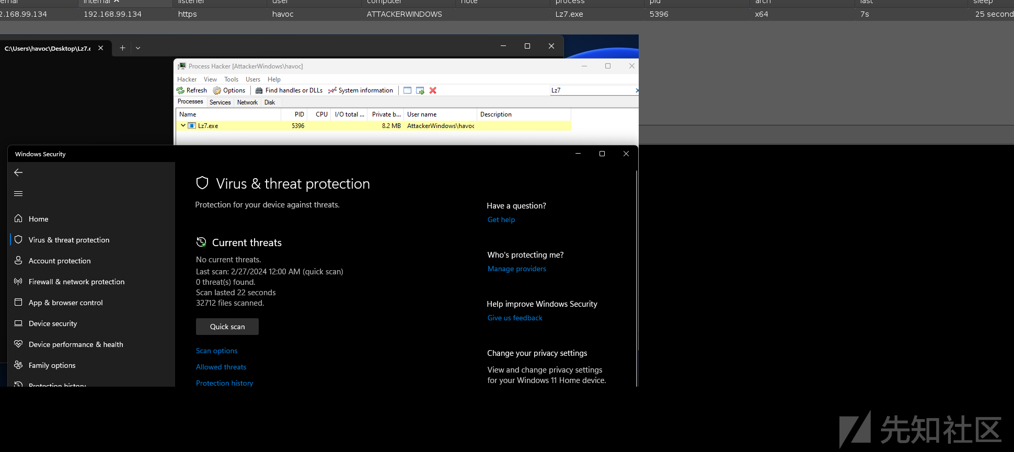Collapse the Lz7.exe process tree

183,125
